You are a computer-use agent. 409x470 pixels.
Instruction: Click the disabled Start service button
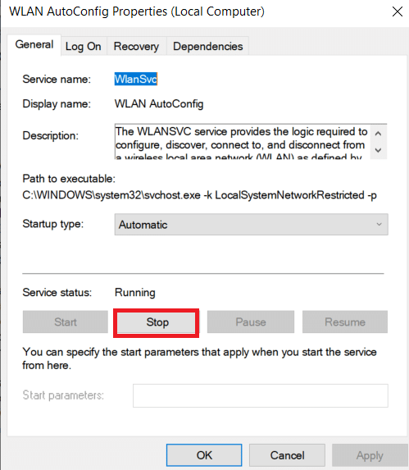[x=66, y=322]
